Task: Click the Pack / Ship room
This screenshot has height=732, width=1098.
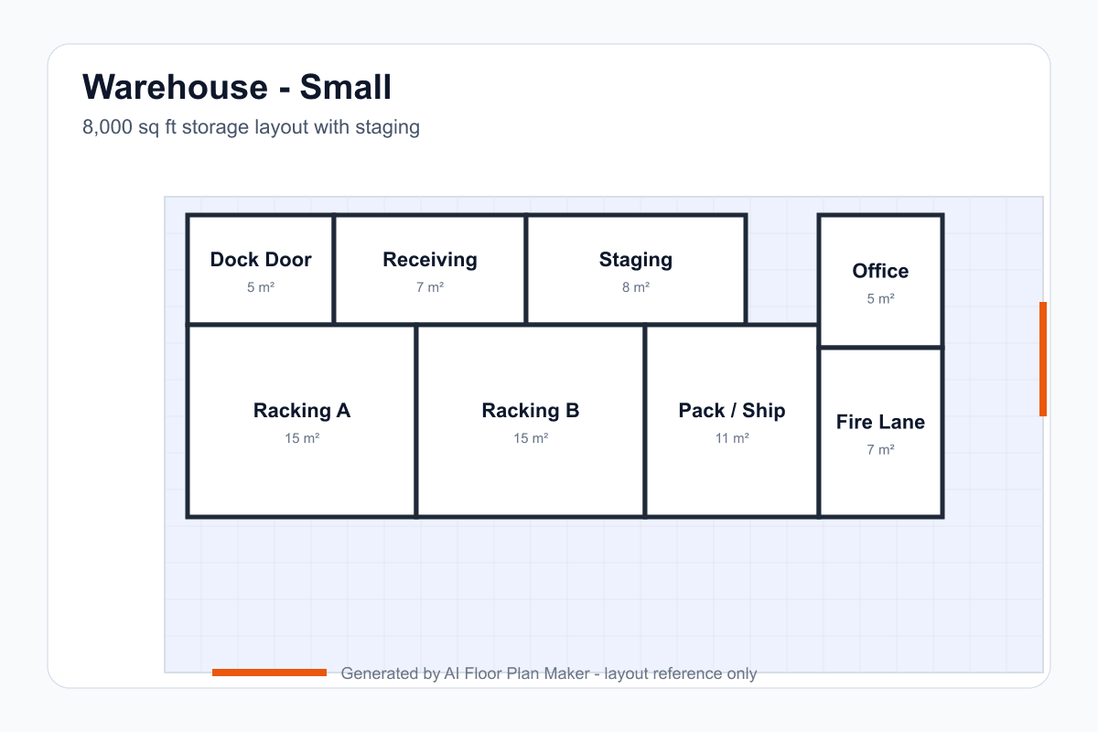Action: 732,421
